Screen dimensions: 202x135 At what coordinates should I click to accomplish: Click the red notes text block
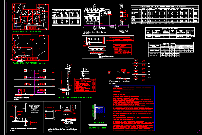(x=133, y=109)
